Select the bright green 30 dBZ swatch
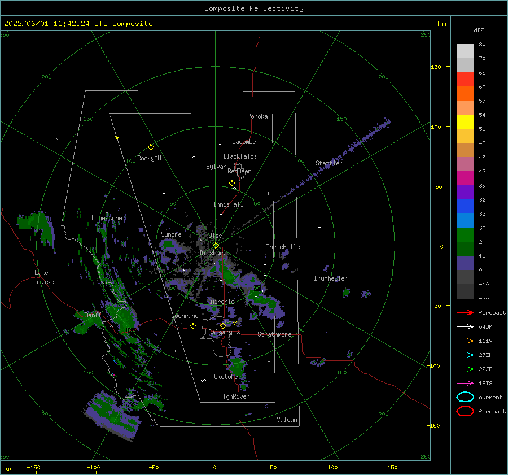The image size is (508, 475). click(x=465, y=234)
